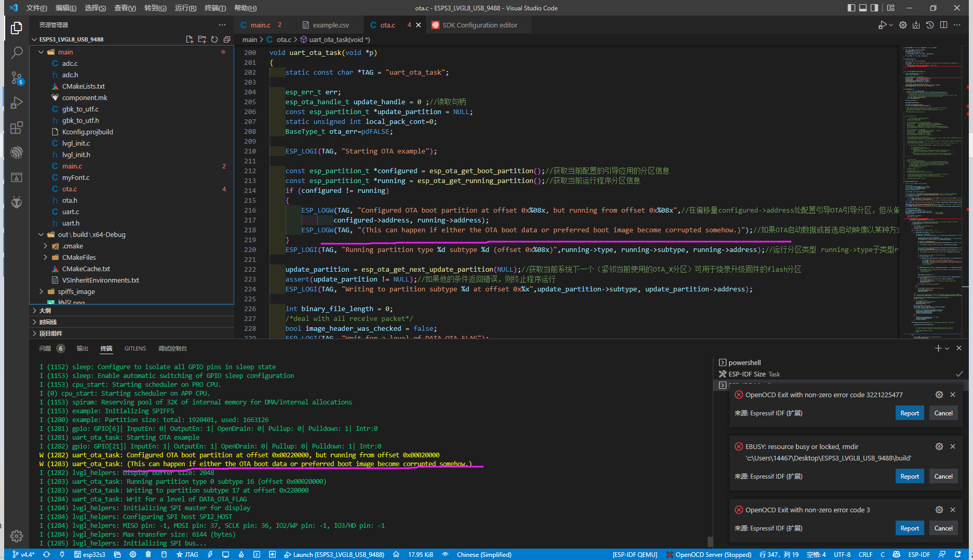This screenshot has height=560, width=973.
Task: Click the esp32s3 device target in status bar
Action: pyautogui.click(x=90, y=554)
